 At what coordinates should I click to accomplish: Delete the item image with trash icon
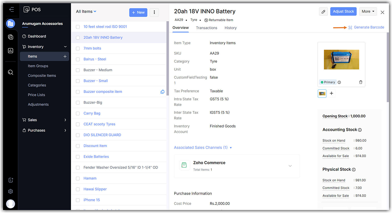click(361, 82)
